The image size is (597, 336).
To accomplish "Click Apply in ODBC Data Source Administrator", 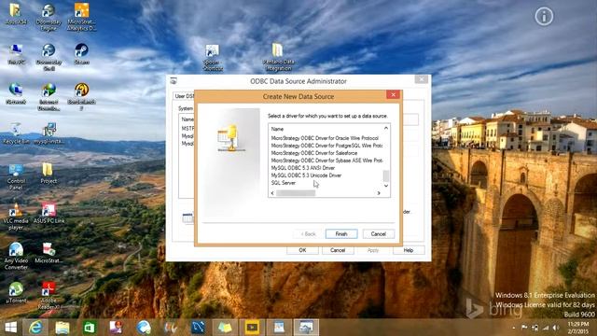I will click(373, 250).
